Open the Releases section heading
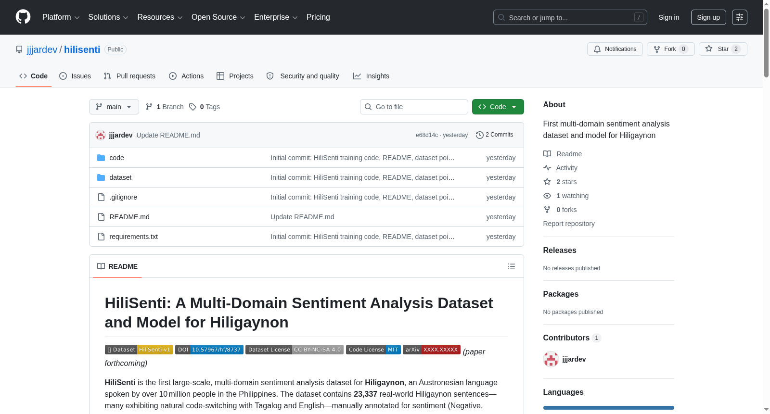The height and width of the screenshot is (414, 770). (560, 251)
